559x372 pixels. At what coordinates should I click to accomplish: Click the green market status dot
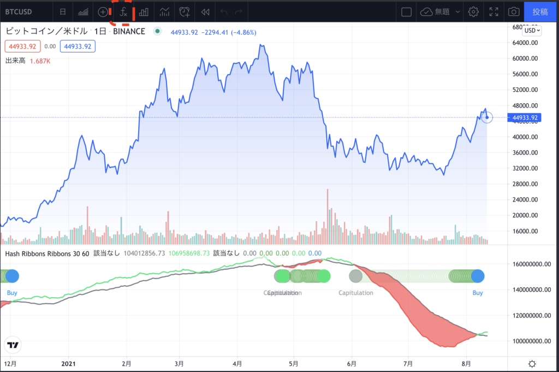[157, 31]
